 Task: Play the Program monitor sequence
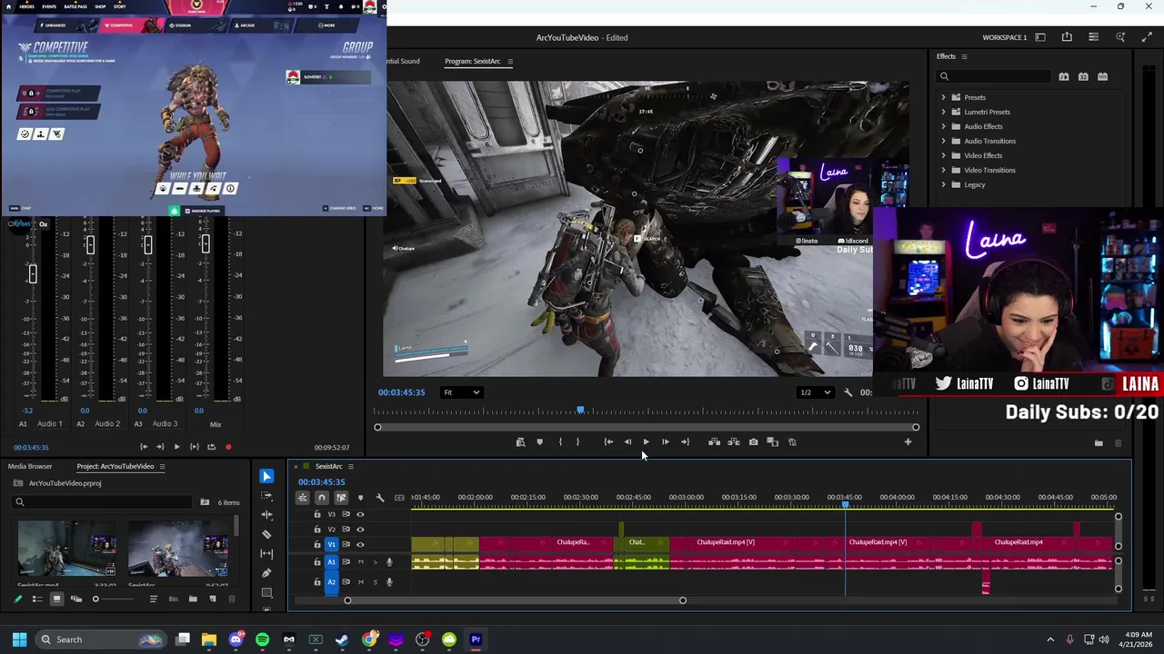coord(646,442)
